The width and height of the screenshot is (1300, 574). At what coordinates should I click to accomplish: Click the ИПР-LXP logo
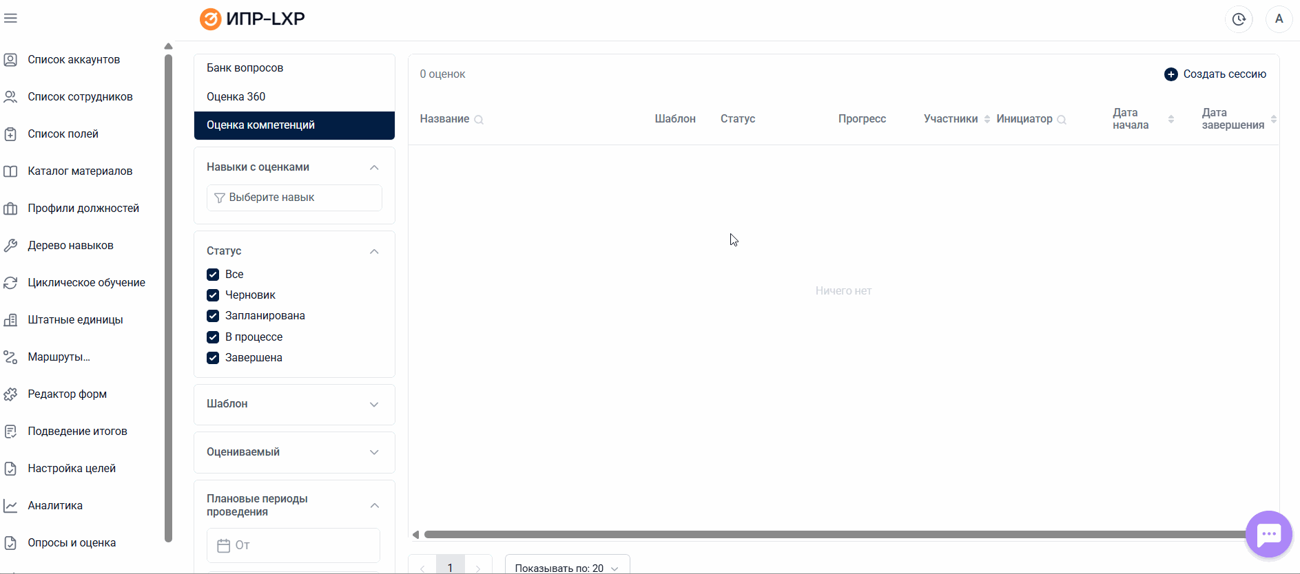point(252,19)
